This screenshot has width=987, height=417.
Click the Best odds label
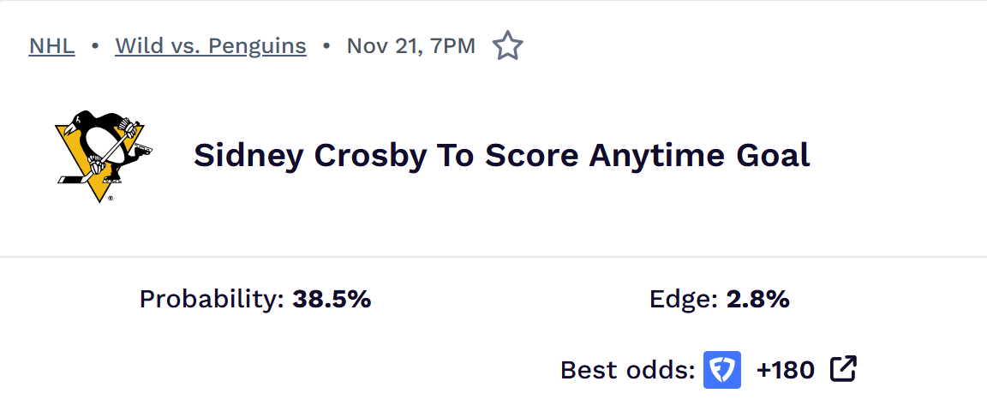coord(627,371)
